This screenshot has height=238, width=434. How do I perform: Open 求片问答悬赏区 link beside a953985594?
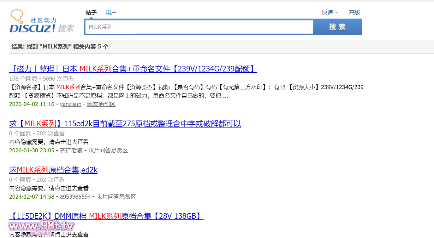[116, 197]
